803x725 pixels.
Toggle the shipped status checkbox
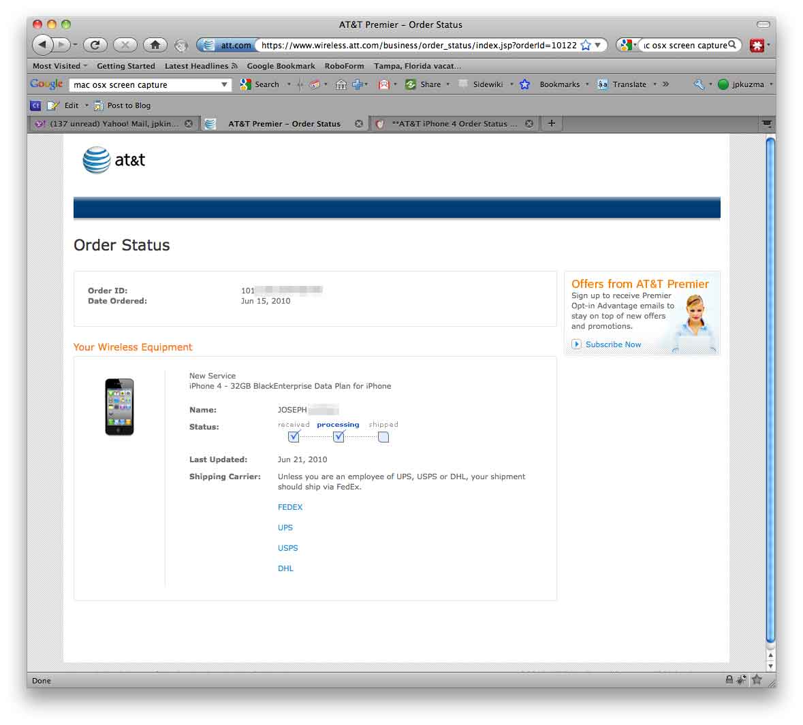coord(383,437)
